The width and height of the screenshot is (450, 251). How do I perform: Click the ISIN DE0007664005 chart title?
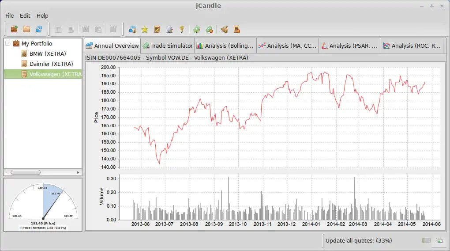tap(166, 58)
